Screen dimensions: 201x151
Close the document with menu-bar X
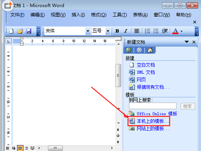click(195, 22)
